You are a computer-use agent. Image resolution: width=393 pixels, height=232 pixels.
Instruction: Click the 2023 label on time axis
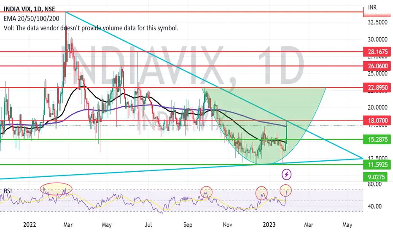pos(269,224)
